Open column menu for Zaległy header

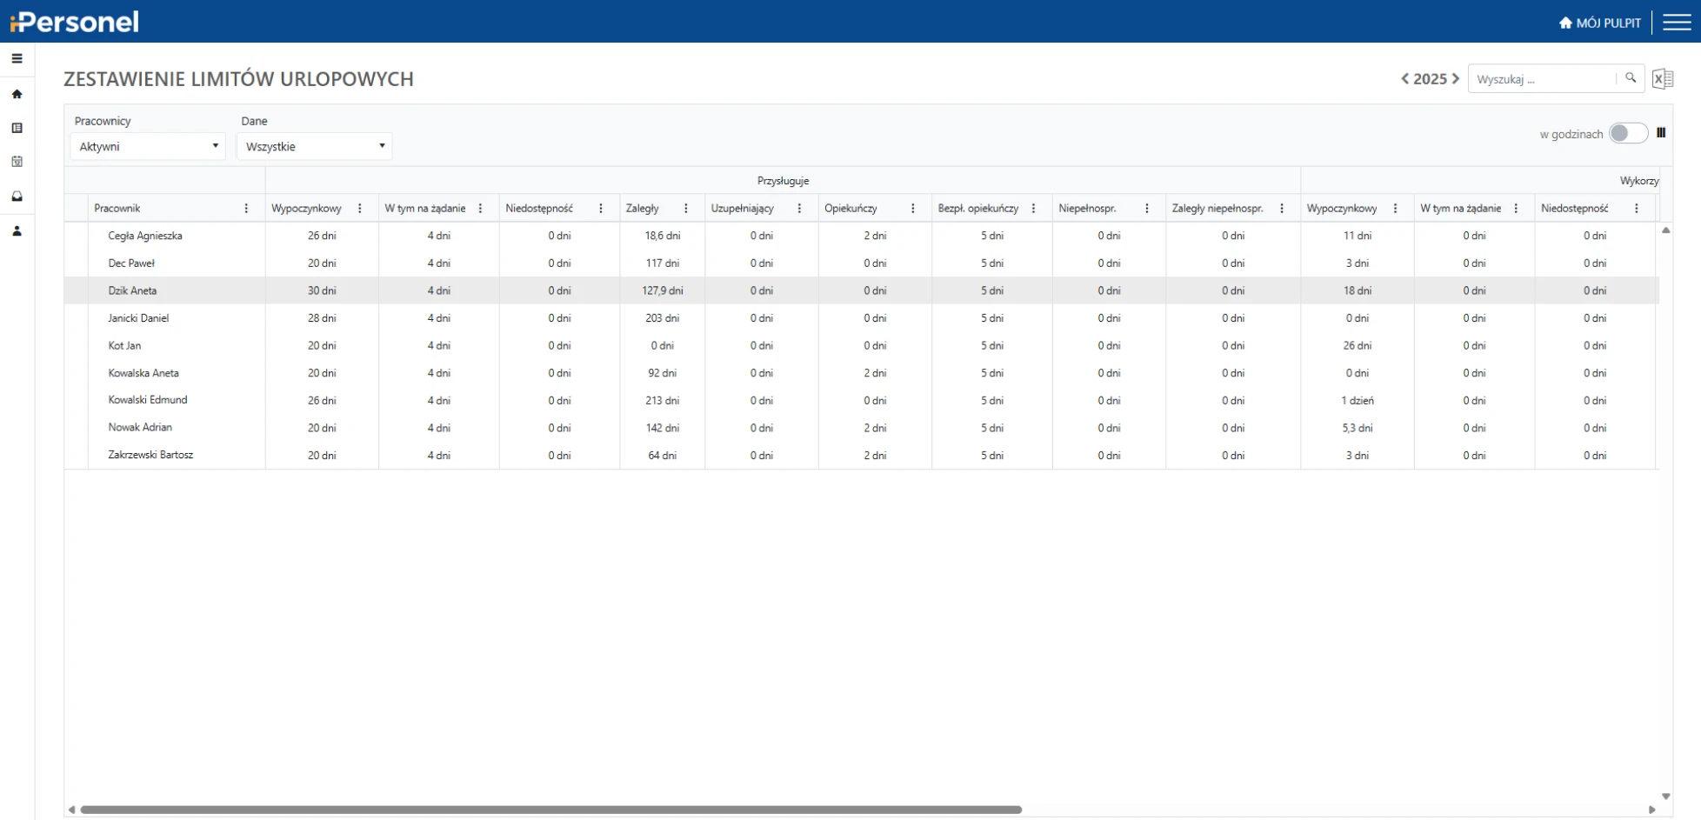point(686,209)
